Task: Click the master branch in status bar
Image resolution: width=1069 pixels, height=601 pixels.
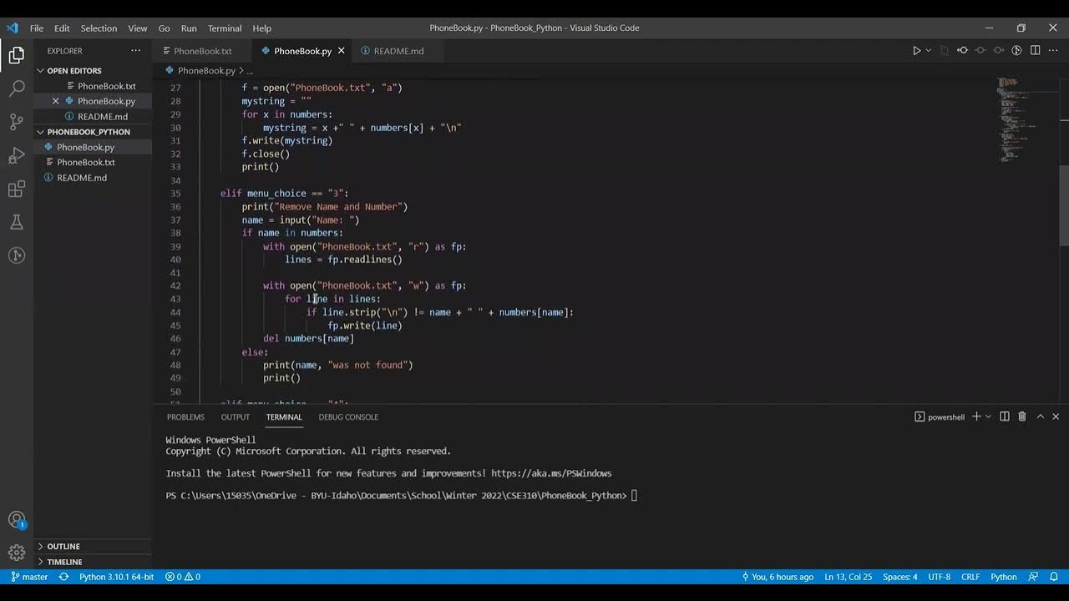Action: pos(29,577)
